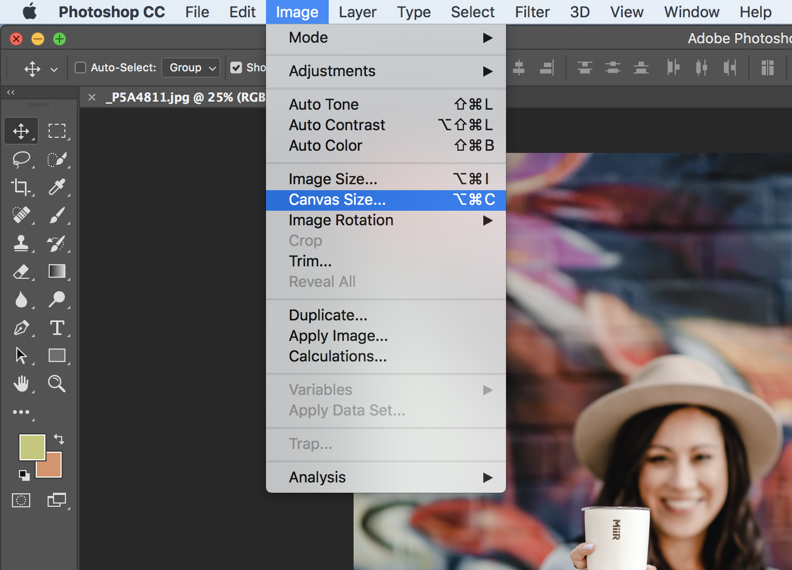This screenshot has width=792, height=570.
Task: Activate the Hand tool
Action: 21,384
